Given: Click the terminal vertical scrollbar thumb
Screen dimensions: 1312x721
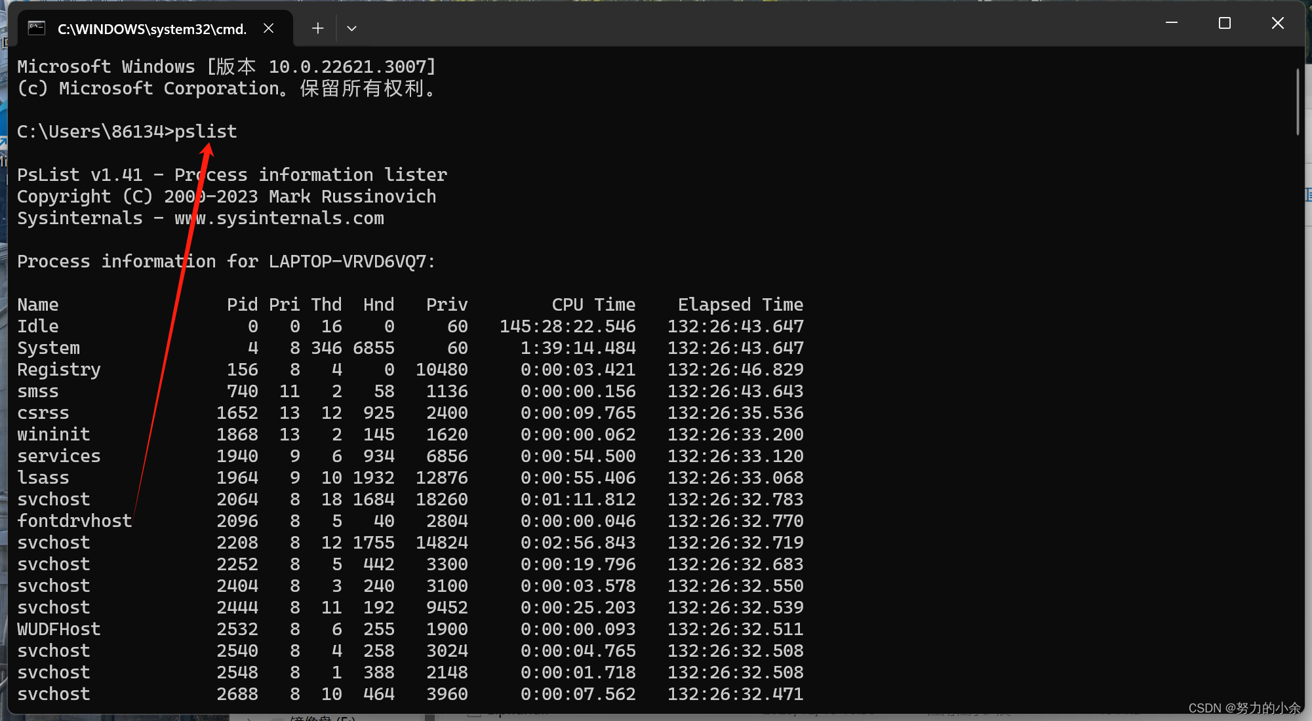Looking at the screenshot, I should [1298, 102].
